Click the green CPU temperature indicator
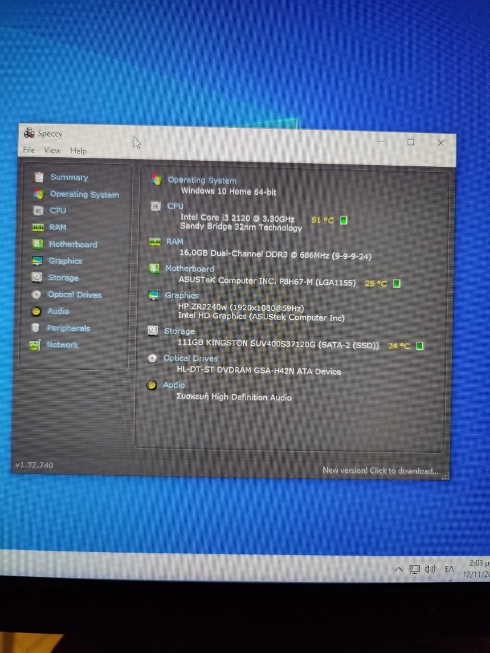Viewport: 490px width, 653px height. [x=344, y=220]
